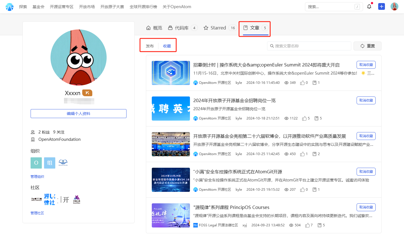Image resolution: width=404 pixels, height=237 pixels.
Task: Open the 开源小满 community logo
Action: coord(77,199)
